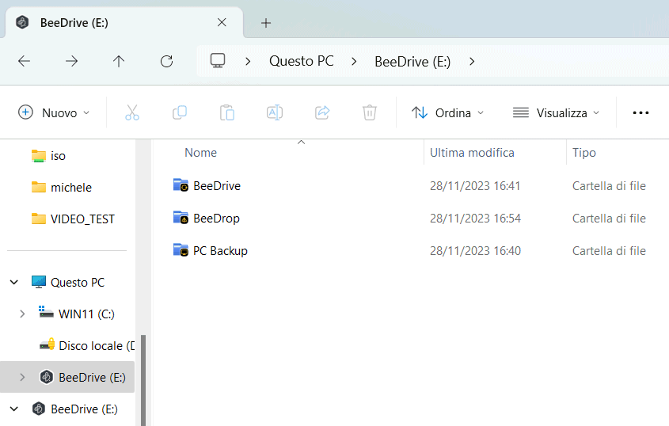Open the Nuovo dropdown menu
The width and height of the screenshot is (669, 426).
pyautogui.click(x=54, y=112)
